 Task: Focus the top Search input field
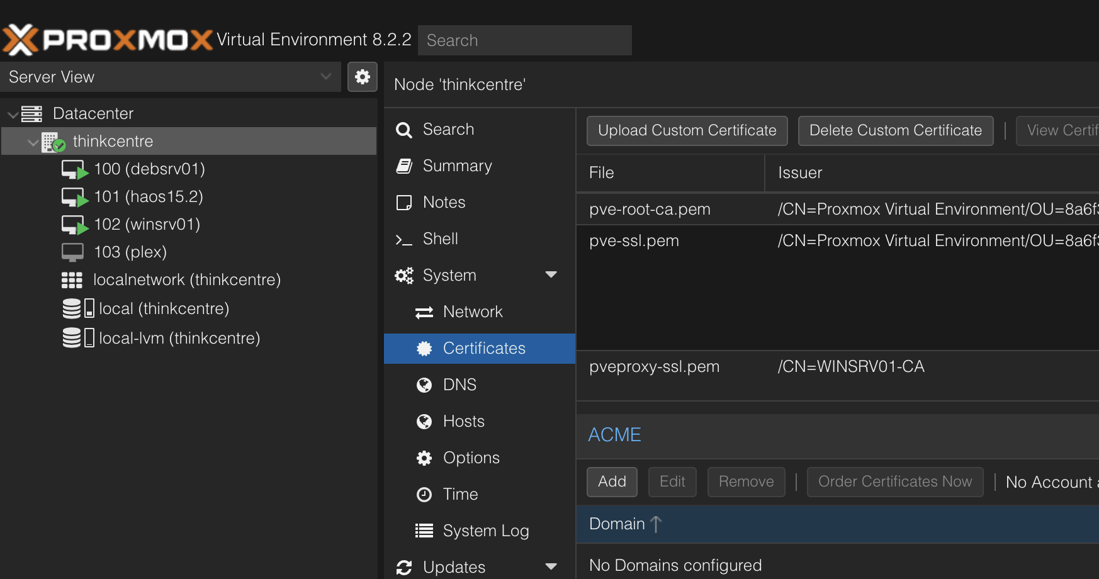pyautogui.click(x=525, y=40)
